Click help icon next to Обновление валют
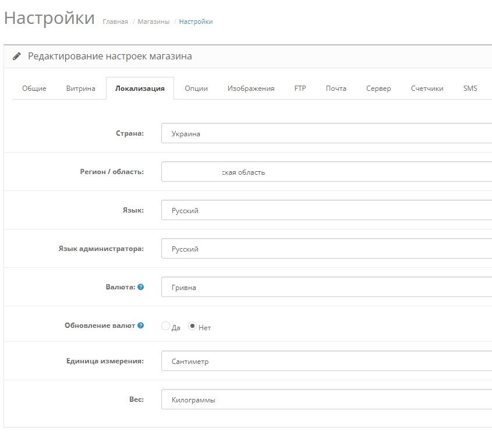 (141, 325)
